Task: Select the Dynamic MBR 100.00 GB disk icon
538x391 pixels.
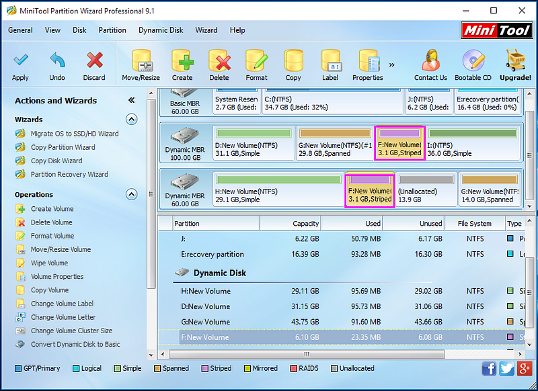Action: 185,136
